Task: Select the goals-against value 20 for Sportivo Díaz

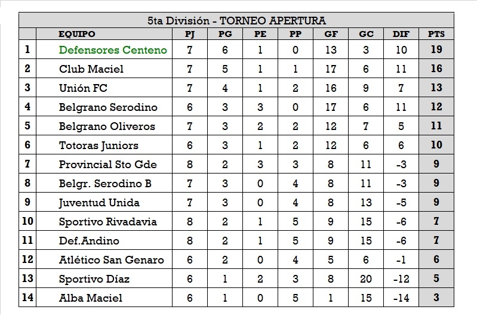Action: tap(366, 279)
